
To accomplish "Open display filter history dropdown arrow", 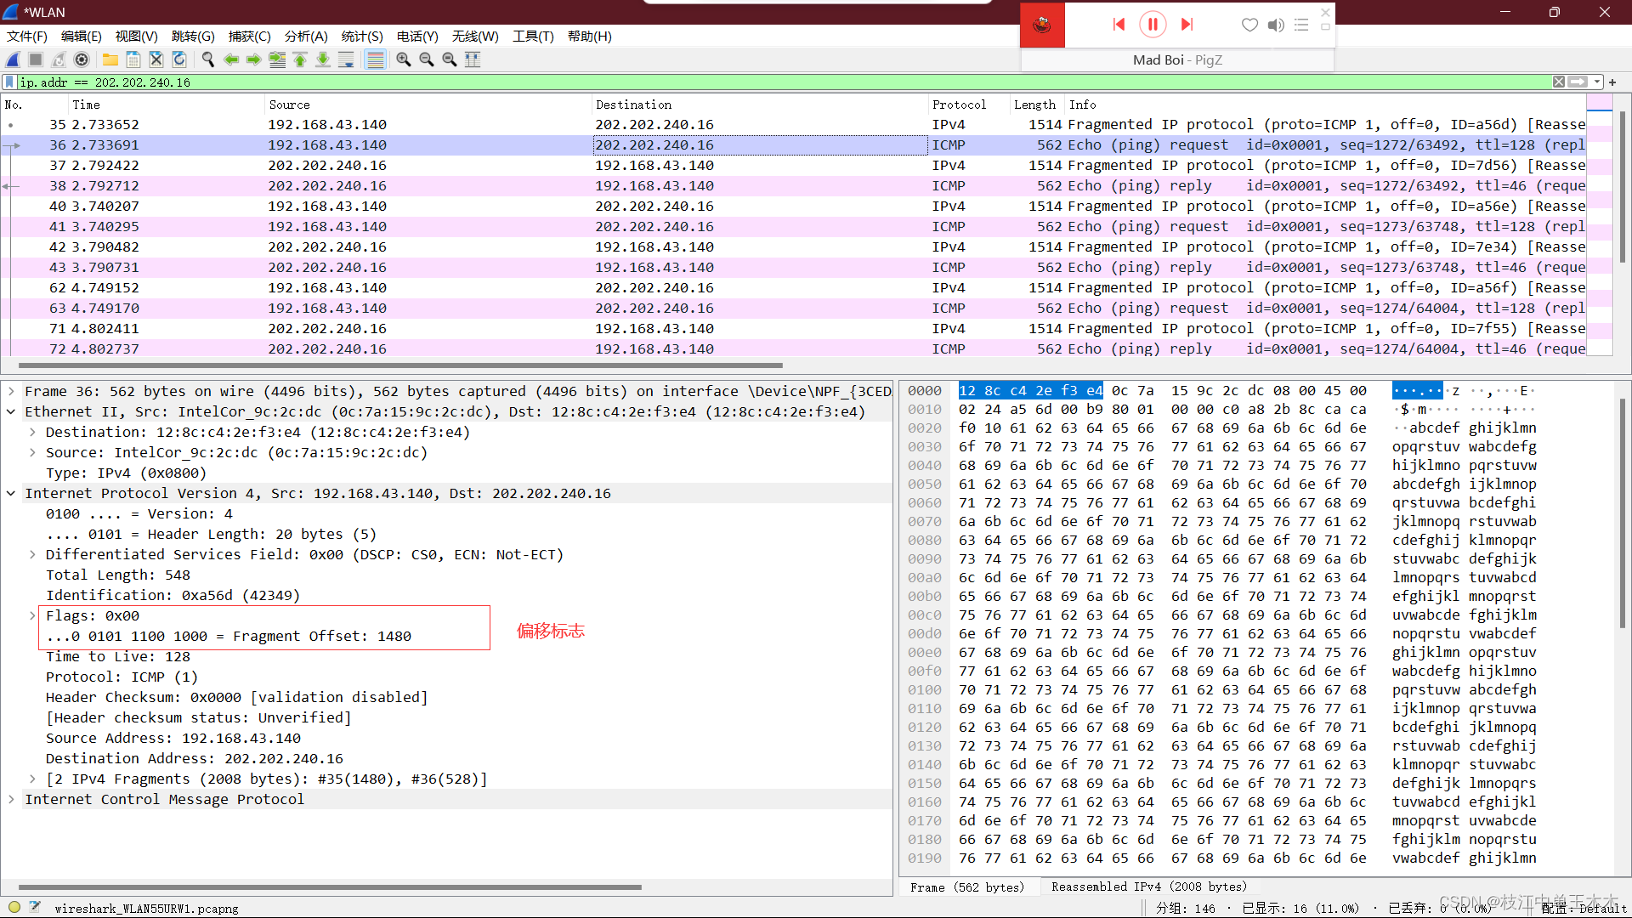I will pos(1597,82).
